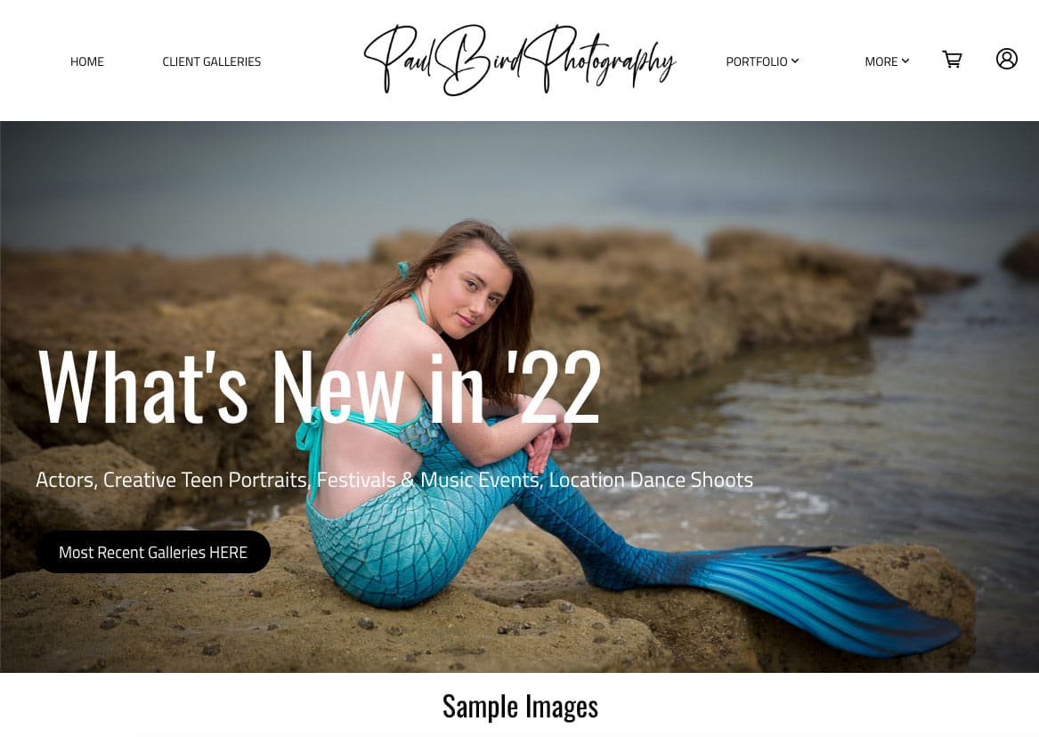This screenshot has height=737, width=1039.
Task: Click the teal bow on the model's back
Action: pos(310,429)
